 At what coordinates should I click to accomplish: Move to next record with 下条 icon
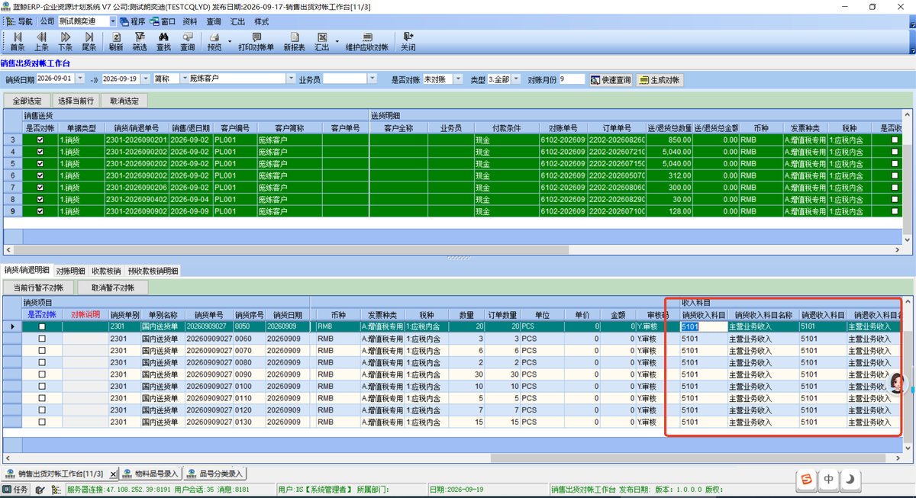click(66, 41)
